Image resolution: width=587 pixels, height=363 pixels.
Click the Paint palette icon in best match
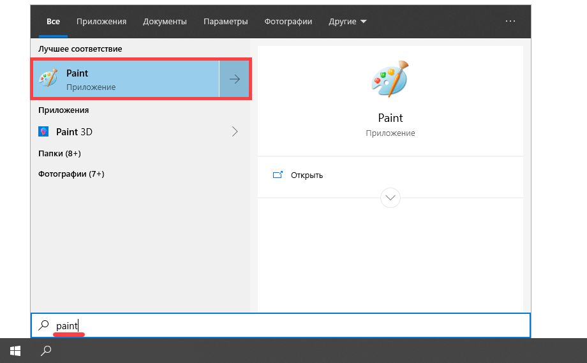[x=48, y=79]
